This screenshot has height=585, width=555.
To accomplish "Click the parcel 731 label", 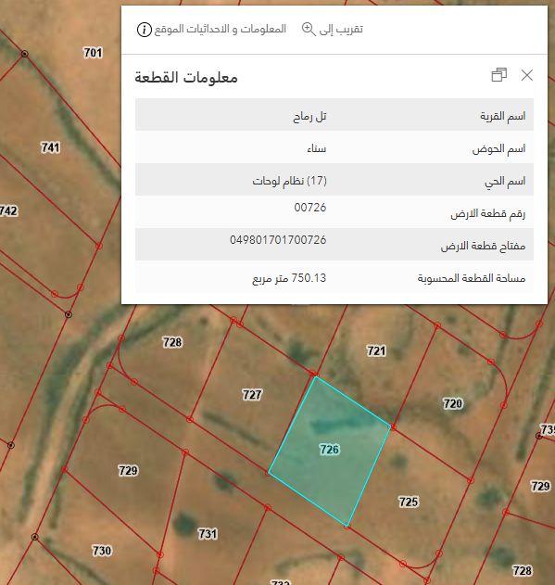I will 208,533.
